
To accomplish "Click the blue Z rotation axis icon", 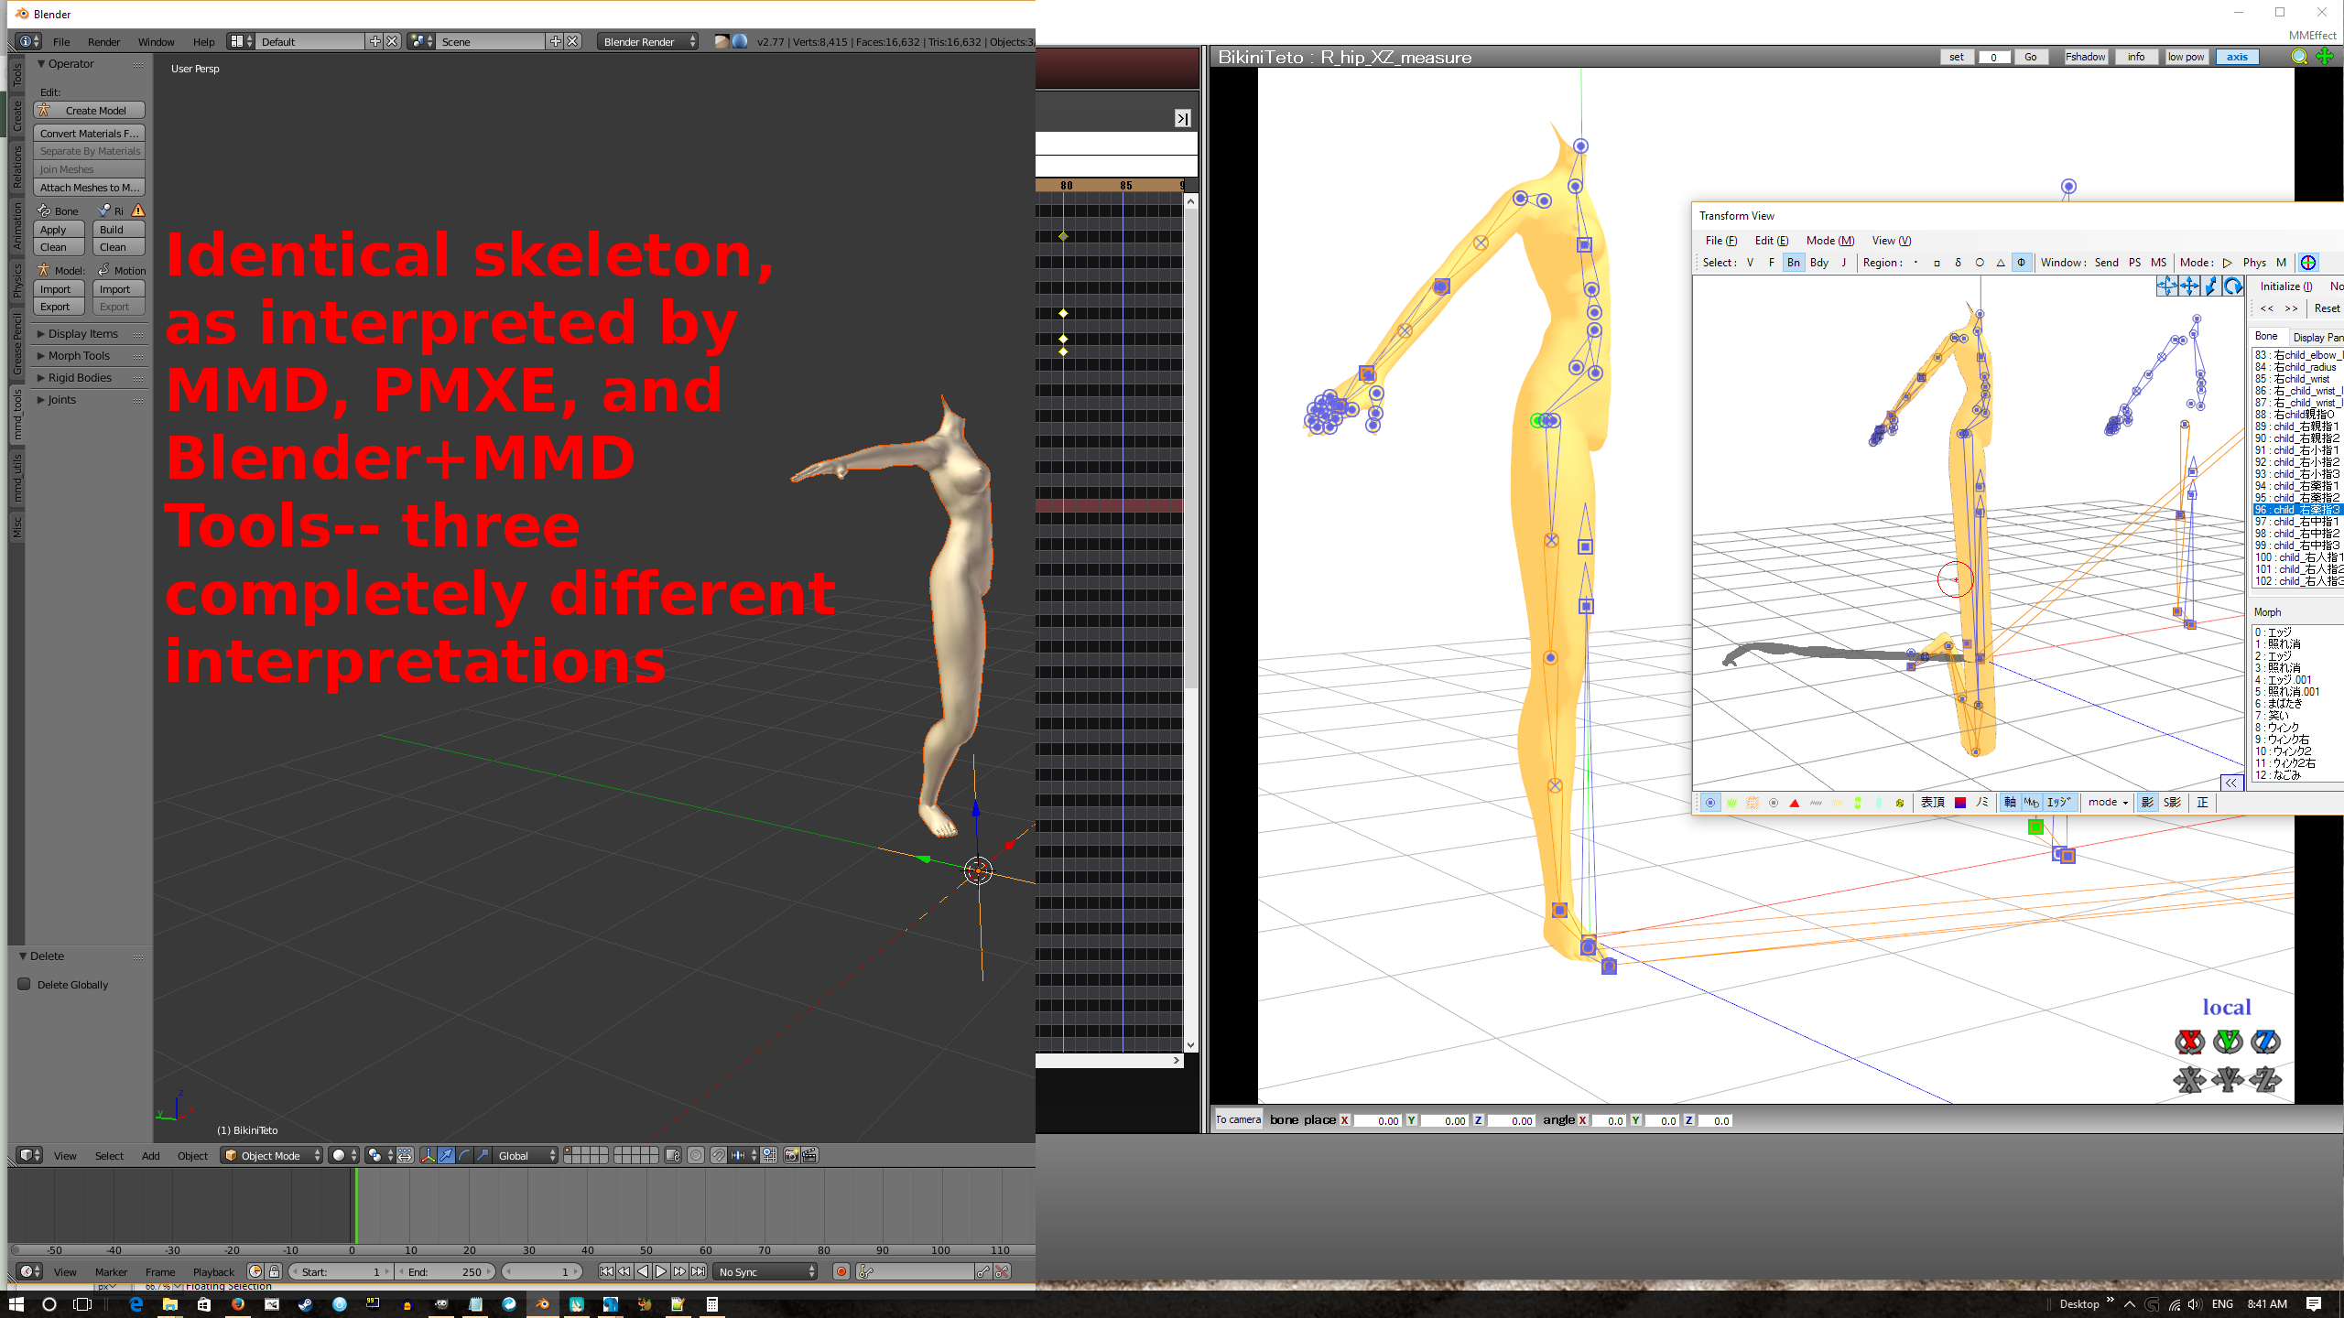I will pyautogui.click(x=2265, y=1042).
